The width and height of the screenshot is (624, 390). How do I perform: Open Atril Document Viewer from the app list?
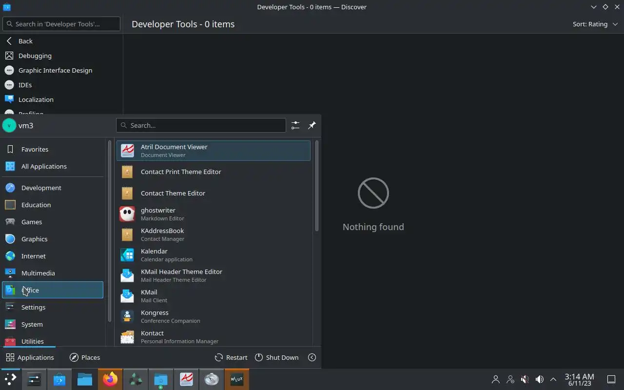(213, 151)
